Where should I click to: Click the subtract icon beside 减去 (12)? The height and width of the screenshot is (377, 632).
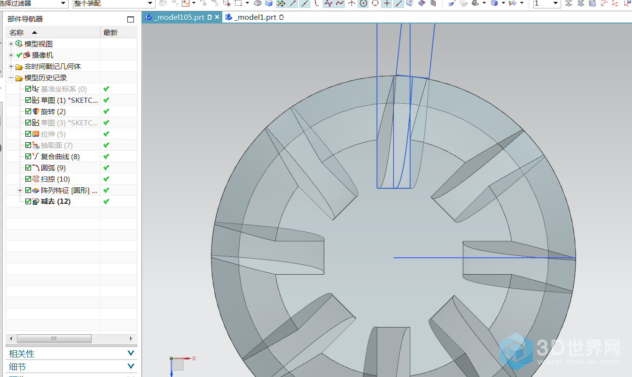36,201
